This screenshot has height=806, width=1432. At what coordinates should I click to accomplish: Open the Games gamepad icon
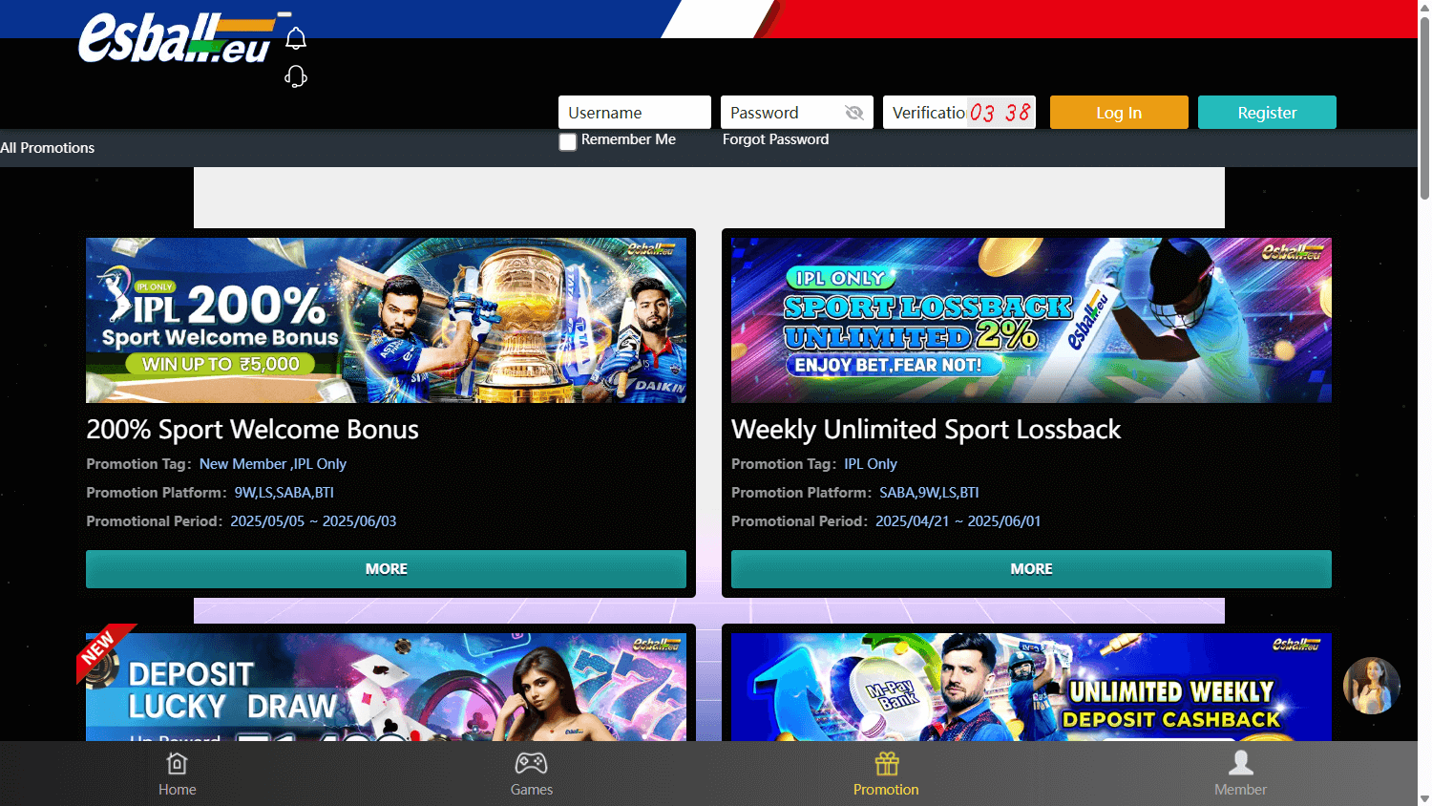532,764
